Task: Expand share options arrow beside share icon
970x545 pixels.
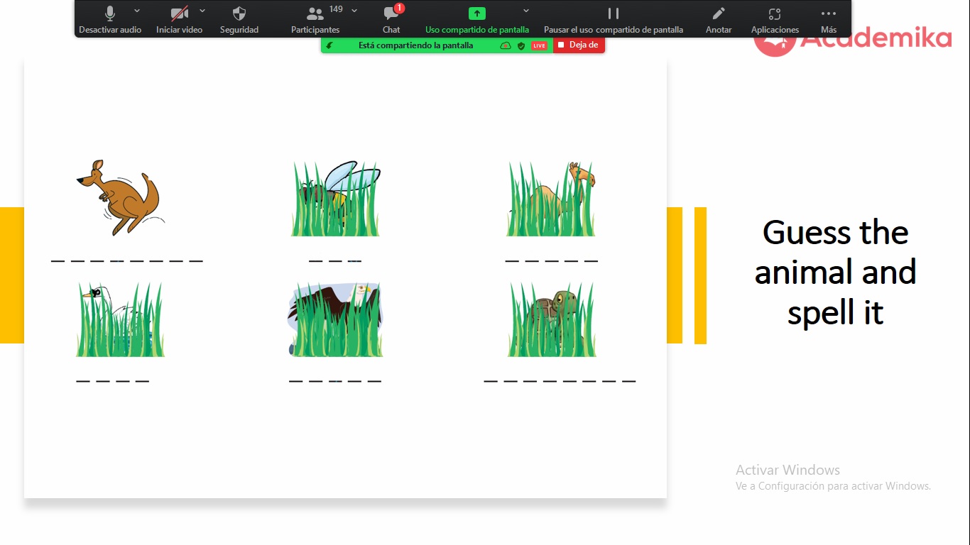Action: (x=526, y=11)
